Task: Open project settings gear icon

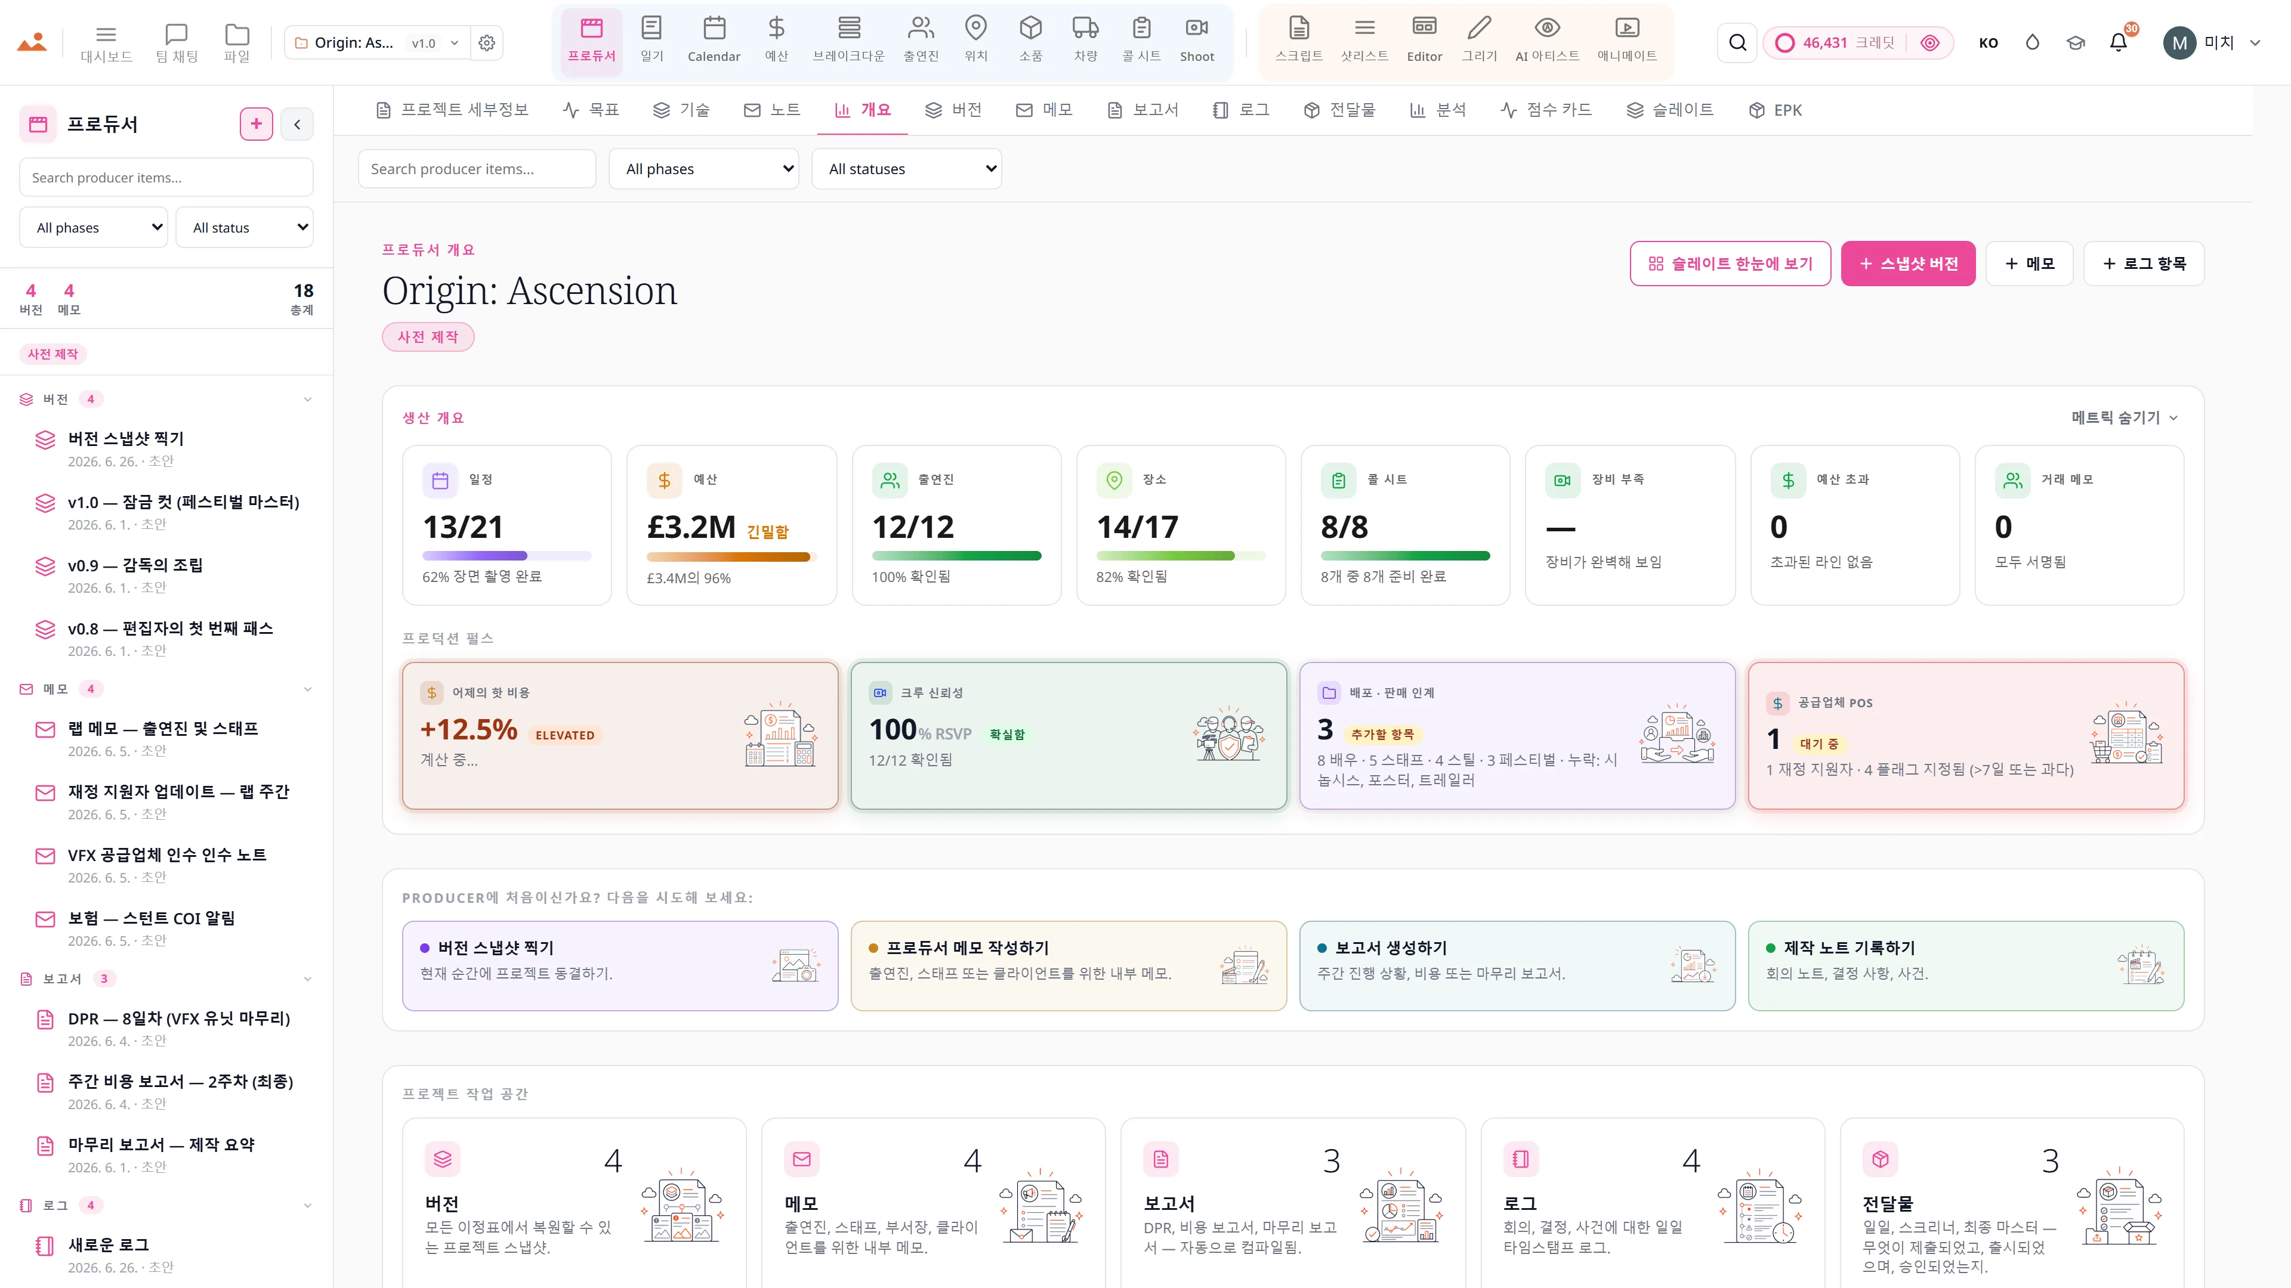Action: point(486,43)
